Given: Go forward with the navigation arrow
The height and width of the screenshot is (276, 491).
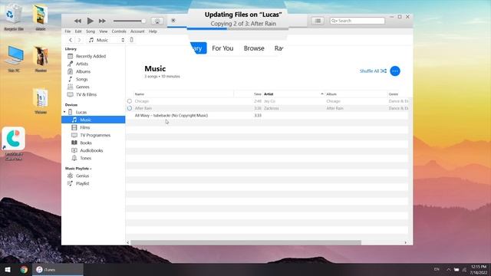Looking at the screenshot, I should [79, 40].
